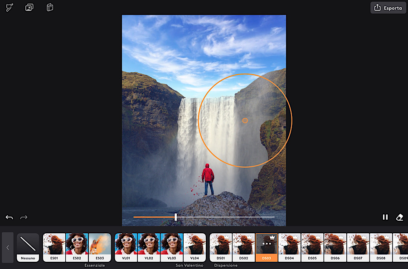The width and height of the screenshot is (408, 269).
Task: Apply the DS09 dispersion effect
Action: (x=401, y=247)
